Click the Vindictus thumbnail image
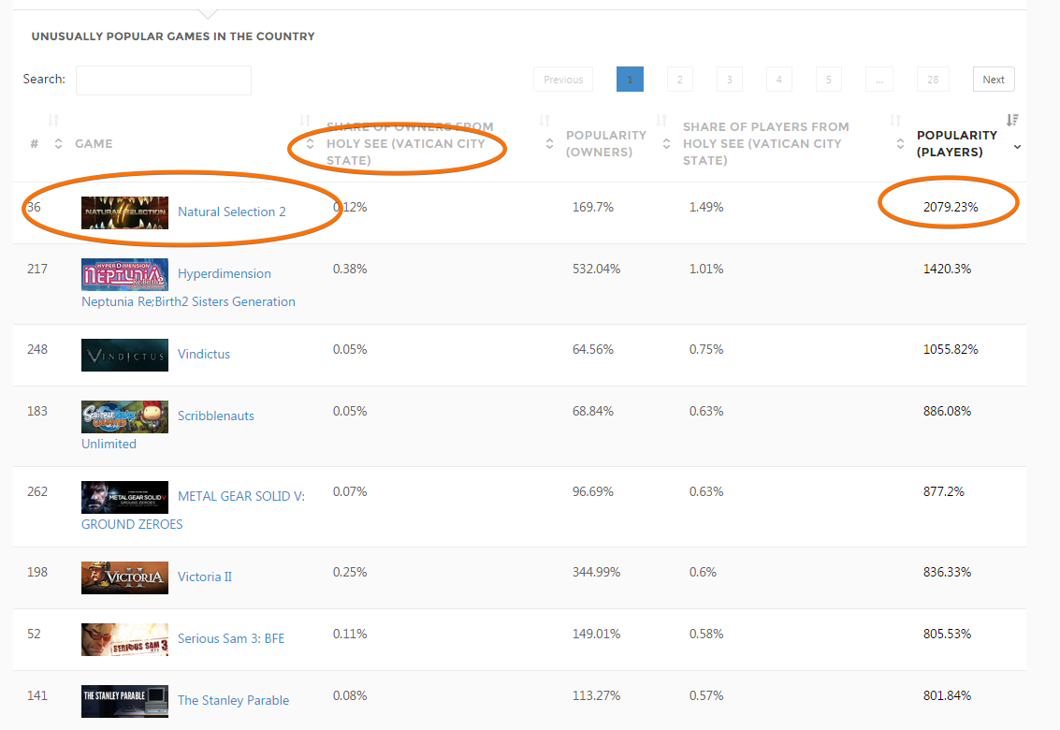The width and height of the screenshot is (1060, 730). click(124, 355)
